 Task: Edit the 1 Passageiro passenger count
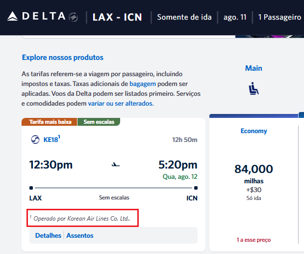[x=279, y=17]
